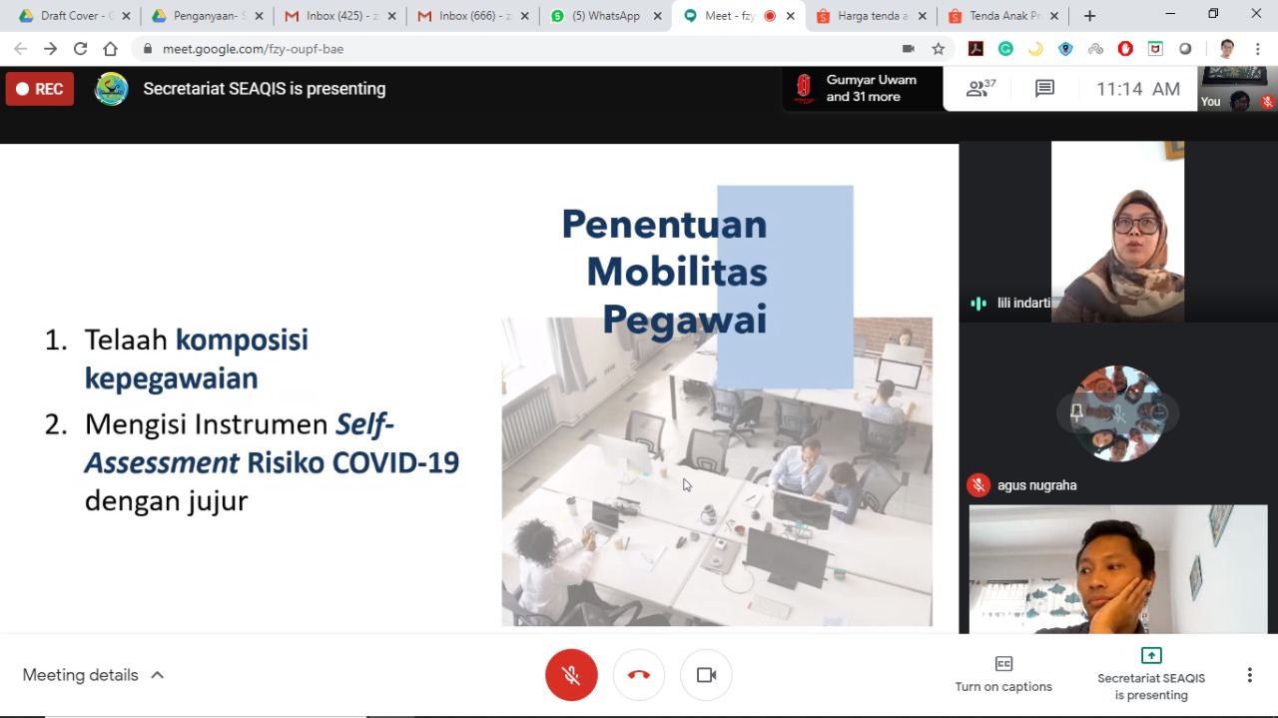
Task: Unmute microphone with the red mic button
Action: [x=571, y=675]
